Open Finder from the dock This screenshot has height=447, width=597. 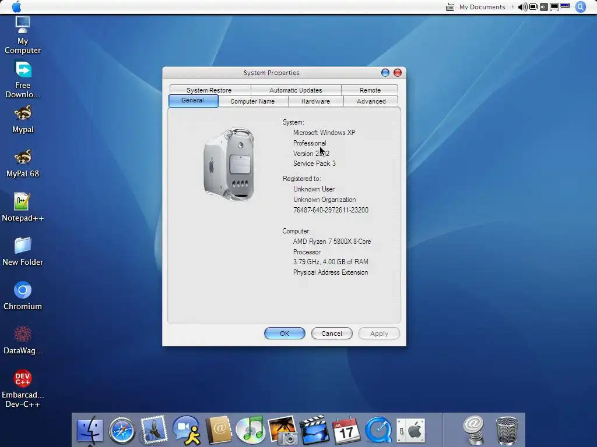(90, 430)
